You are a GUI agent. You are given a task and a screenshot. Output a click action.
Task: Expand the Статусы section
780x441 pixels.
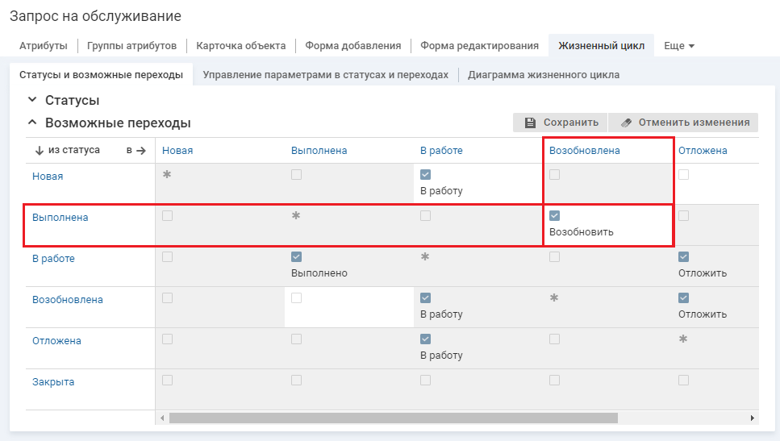click(32, 100)
